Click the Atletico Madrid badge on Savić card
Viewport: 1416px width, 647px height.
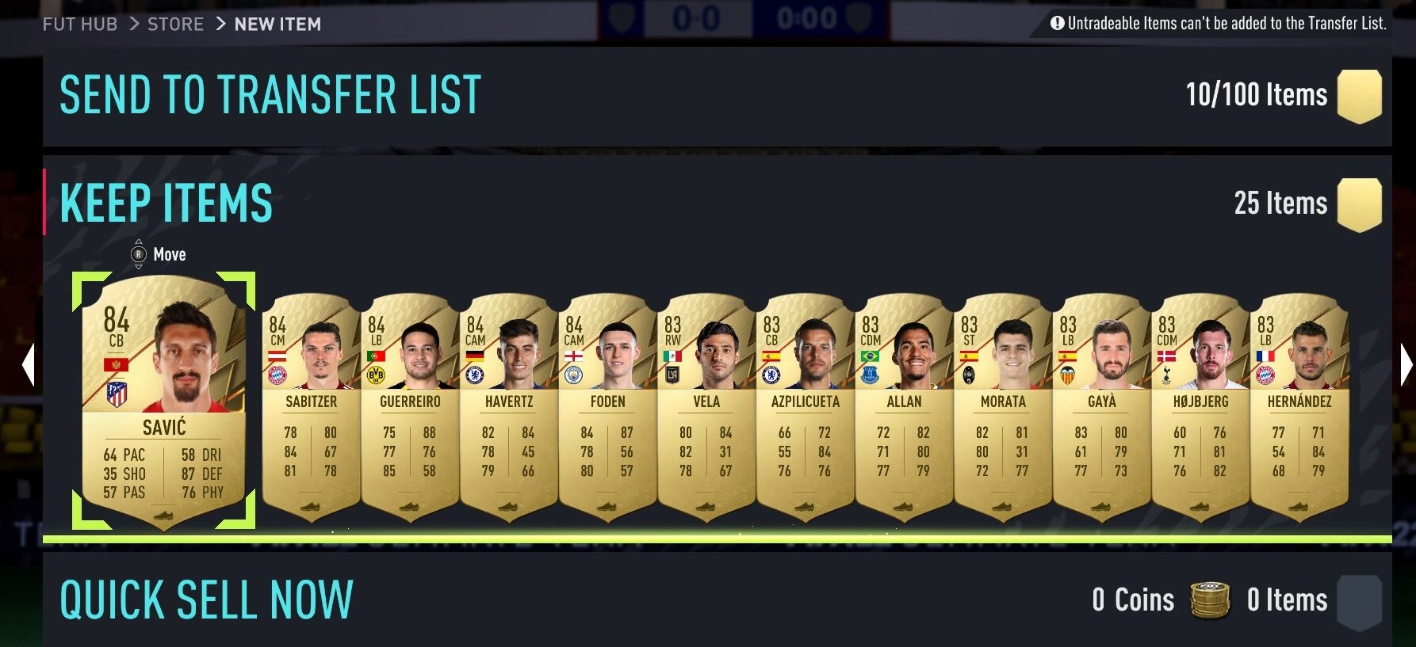pos(117,394)
